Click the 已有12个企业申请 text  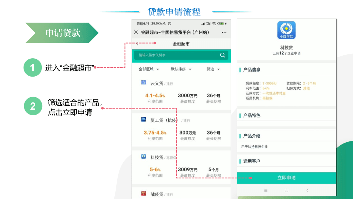coord(286,53)
